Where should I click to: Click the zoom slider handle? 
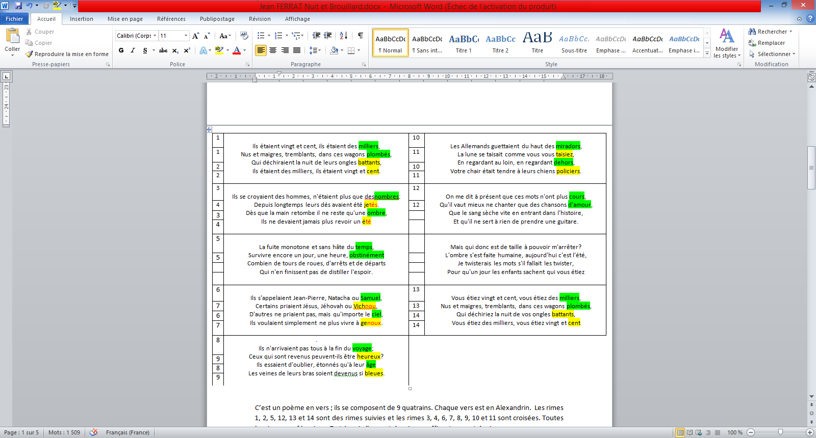point(780,432)
